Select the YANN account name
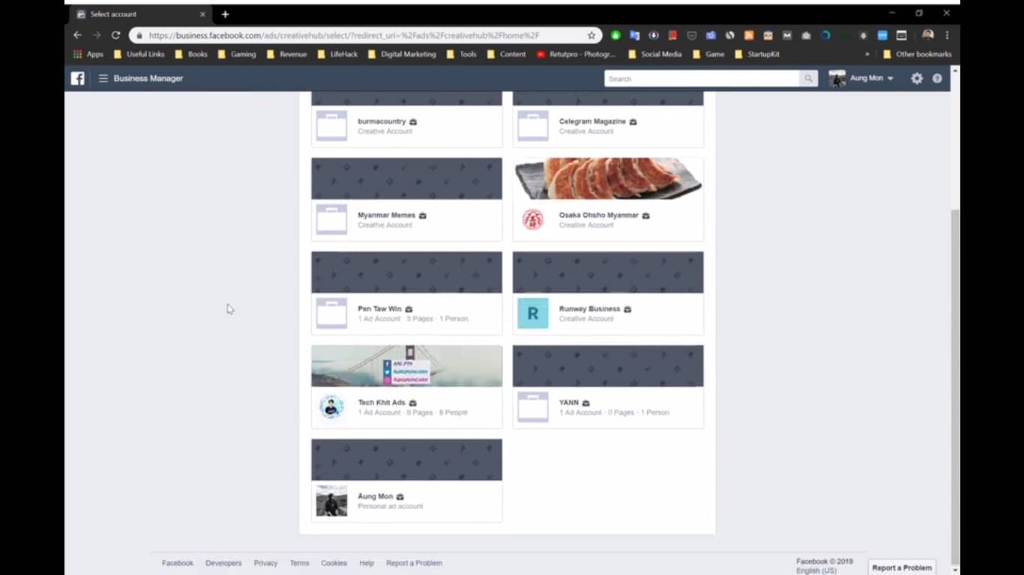The image size is (1024, 575). [x=569, y=402]
